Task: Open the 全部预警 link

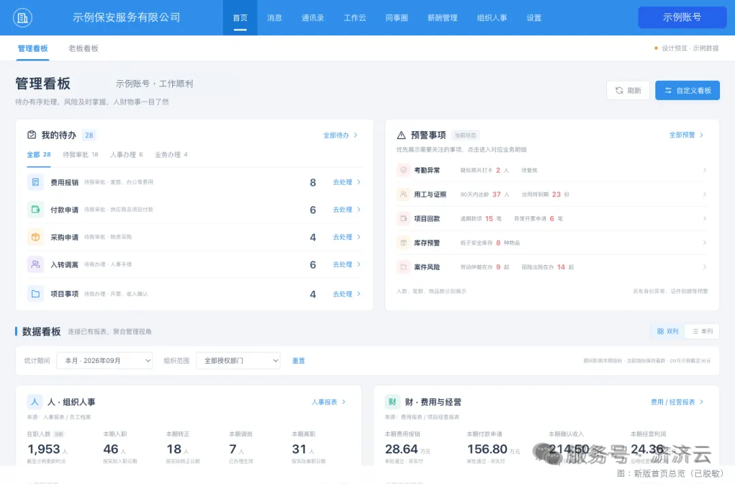Action: [x=686, y=135]
